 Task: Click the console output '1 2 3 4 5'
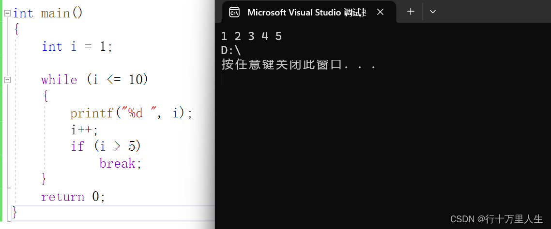point(252,36)
